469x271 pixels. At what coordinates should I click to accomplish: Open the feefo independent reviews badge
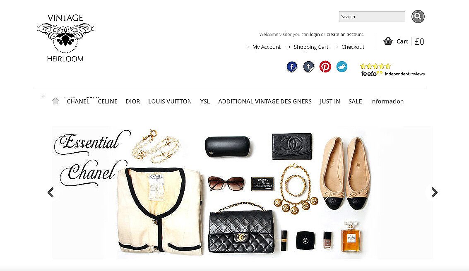pos(392,70)
